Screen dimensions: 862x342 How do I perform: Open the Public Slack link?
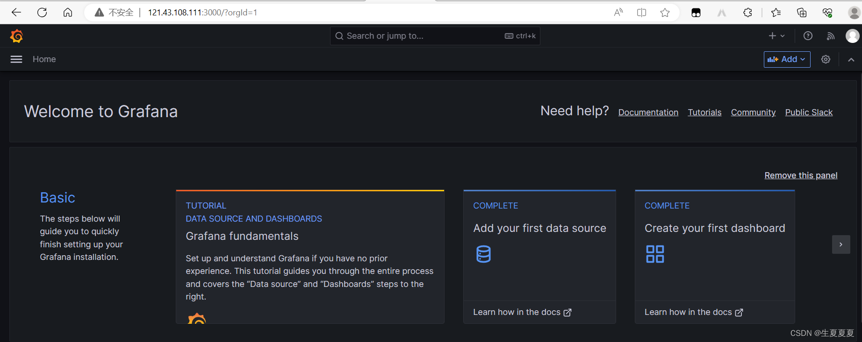tap(809, 112)
